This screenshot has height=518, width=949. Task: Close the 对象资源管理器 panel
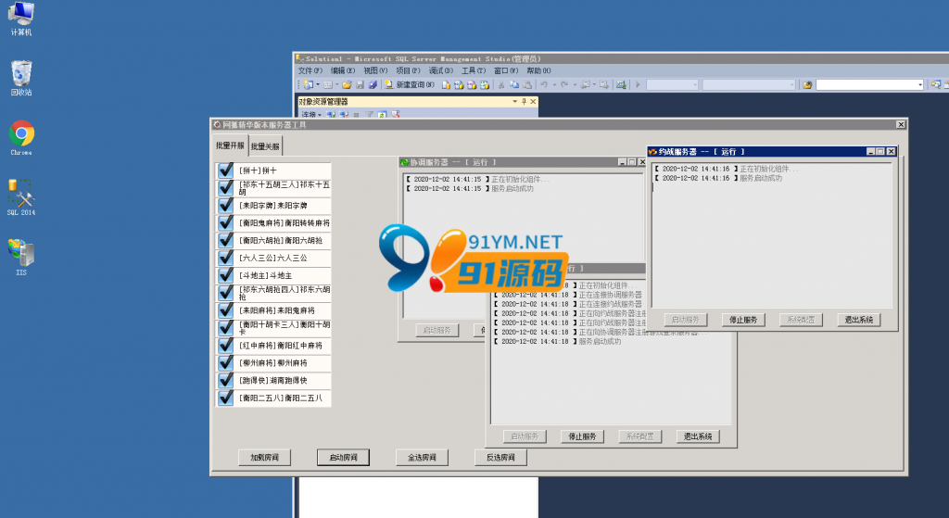point(533,102)
